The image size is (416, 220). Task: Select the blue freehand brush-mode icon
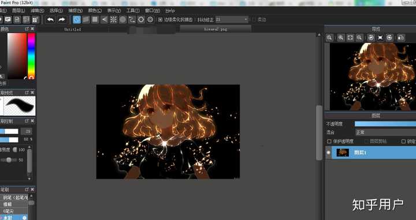pos(77,20)
